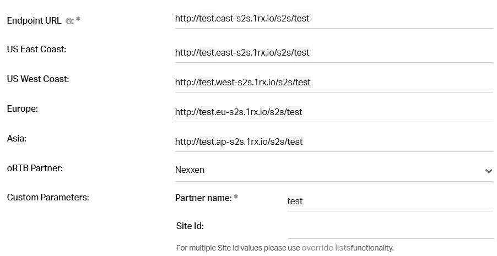
Task: Open the override lists link
Action: (326, 248)
